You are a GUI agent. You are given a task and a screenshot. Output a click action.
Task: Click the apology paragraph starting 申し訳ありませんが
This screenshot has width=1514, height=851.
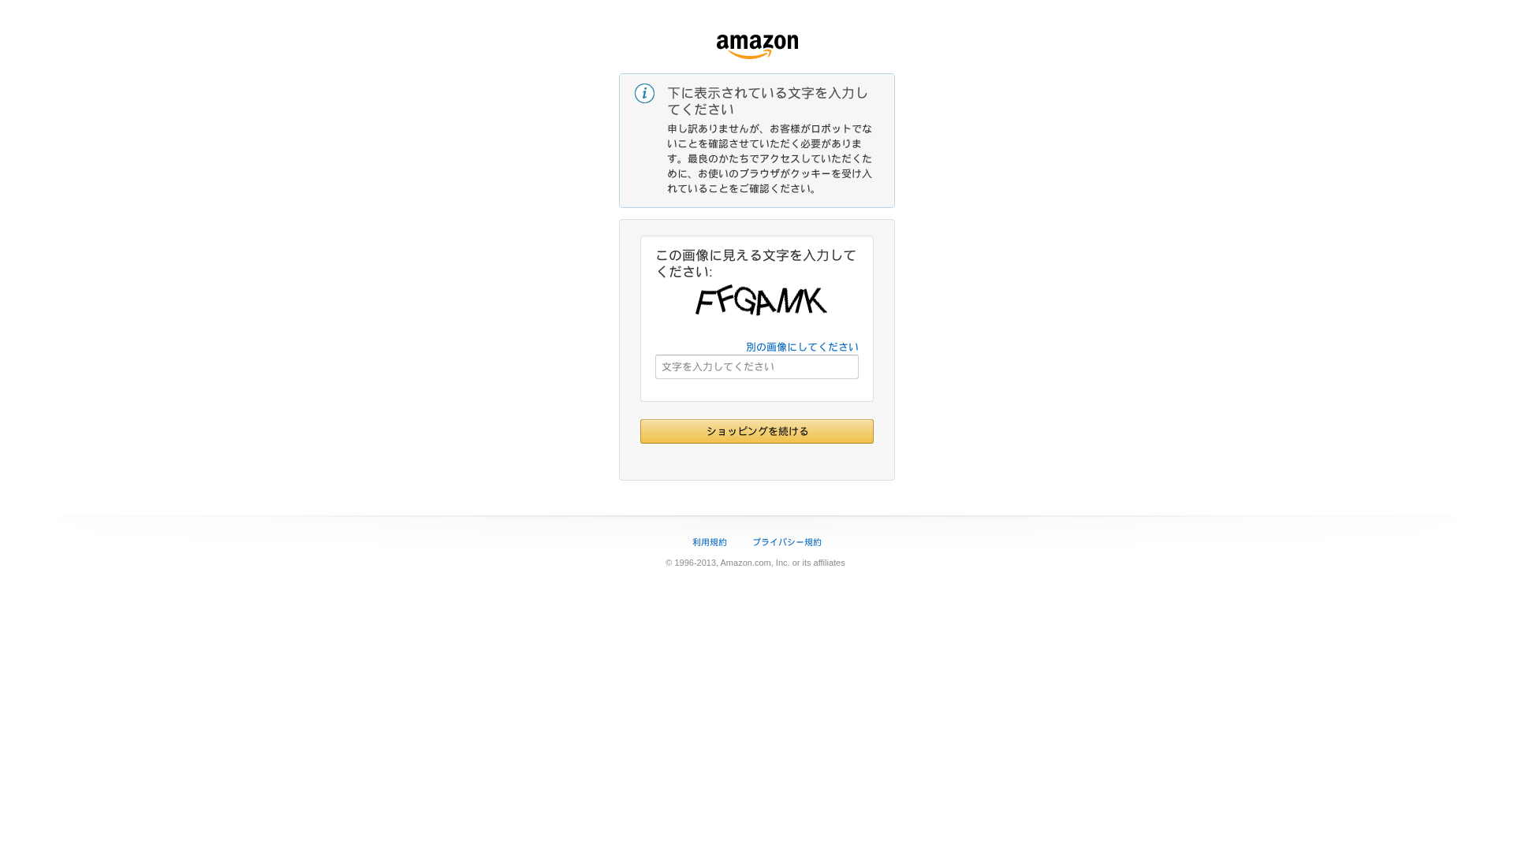tap(770, 158)
